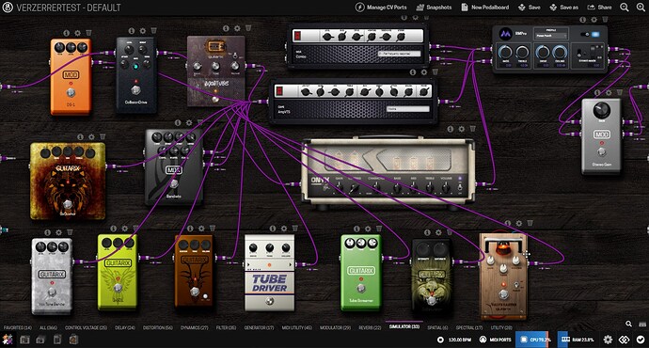Remove the CollisionDrive pedal via trash icon
Image resolution: width=649 pixels, height=348 pixels.
[x=153, y=30]
